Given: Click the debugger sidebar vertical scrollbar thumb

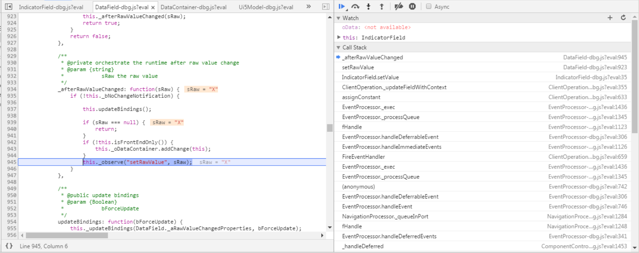Looking at the screenshot, I should click(634, 77).
